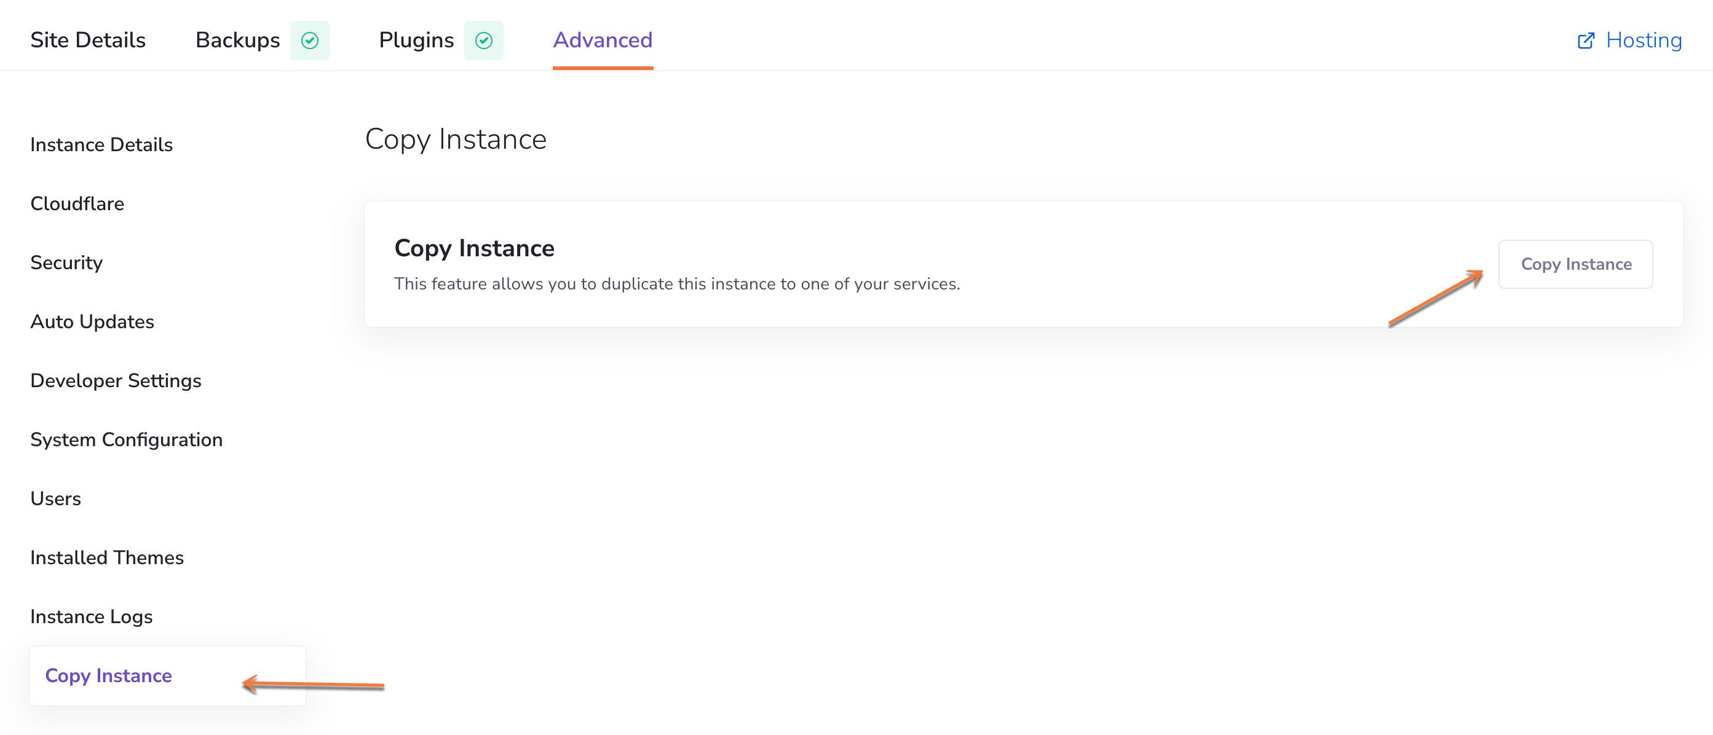
Task: Go to the Plugins tab
Action: pos(416,41)
